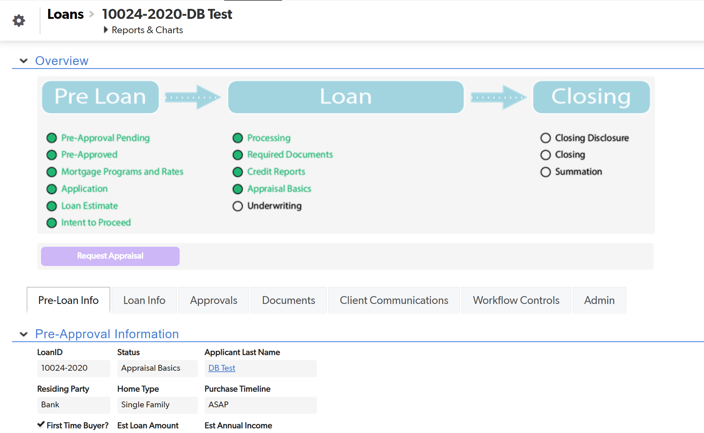Click the Purchase Timeline ASAP field
Image resolution: width=704 pixels, height=433 pixels.
click(x=260, y=405)
